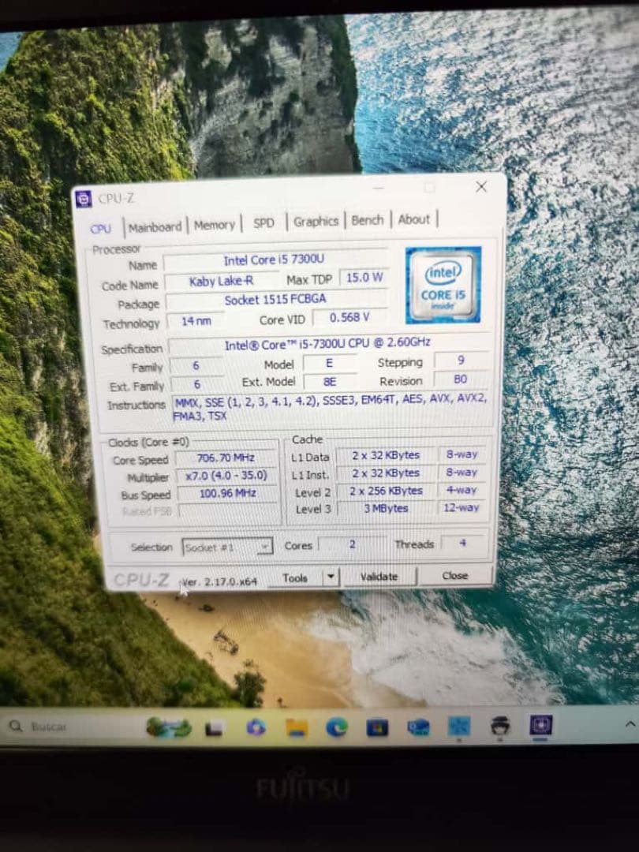Open Microsoft Store from the taskbar
The image size is (639, 852).
[x=377, y=727]
